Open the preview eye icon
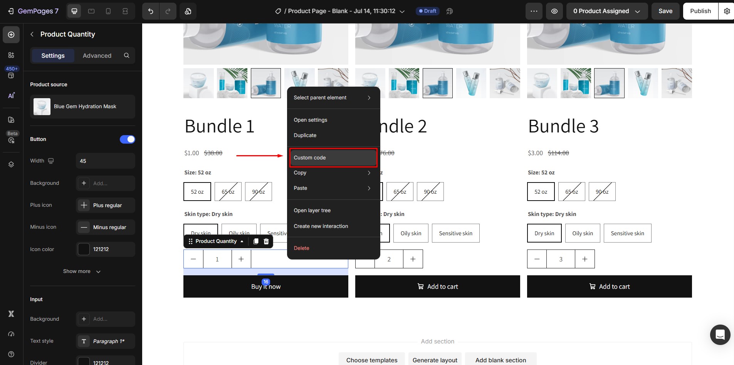Image resolution: width=734 pixels, height=365 pixels. 554,11
